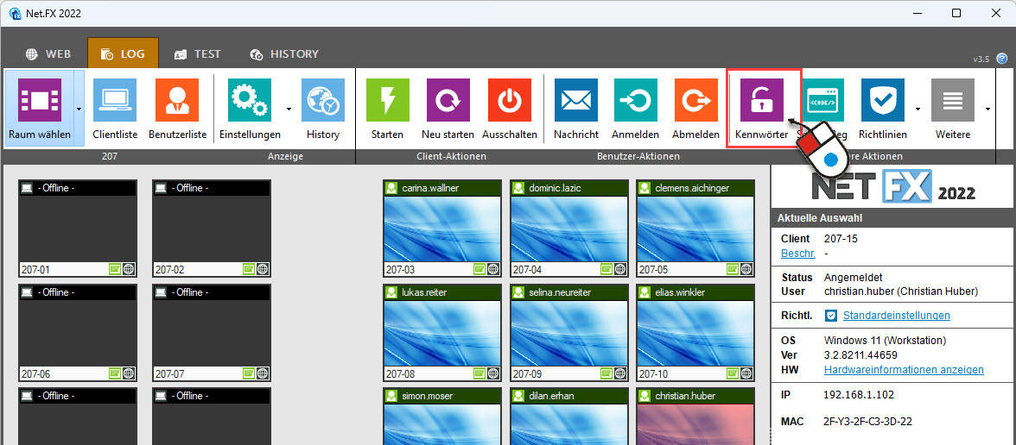Switch to the LOG tab

(x=123, y=53)
